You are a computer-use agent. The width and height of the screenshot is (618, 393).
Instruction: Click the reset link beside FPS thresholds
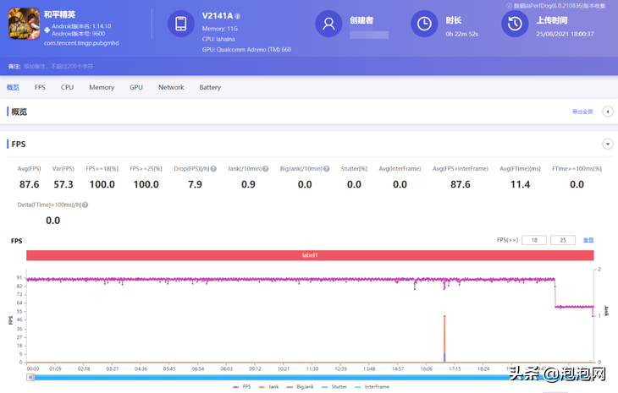point(588,240)
